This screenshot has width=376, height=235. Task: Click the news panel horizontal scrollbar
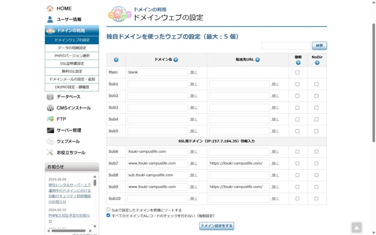(68, 231)
